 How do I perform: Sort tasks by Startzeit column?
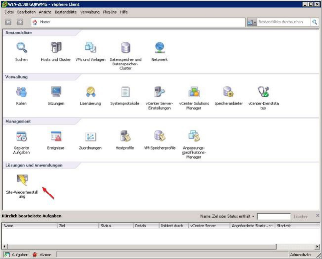(297, 226)
